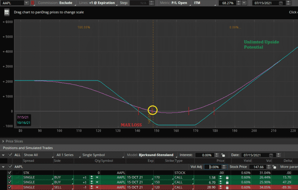Click the red alert icon beside AAPL symbol
298x190 pixels.
pos(32,3)
